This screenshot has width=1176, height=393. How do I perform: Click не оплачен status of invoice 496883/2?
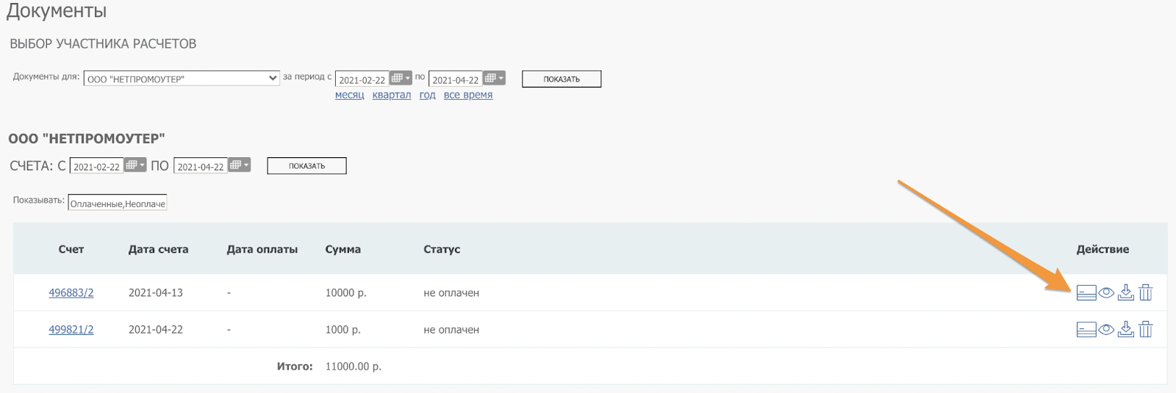[x=451, y=292]
